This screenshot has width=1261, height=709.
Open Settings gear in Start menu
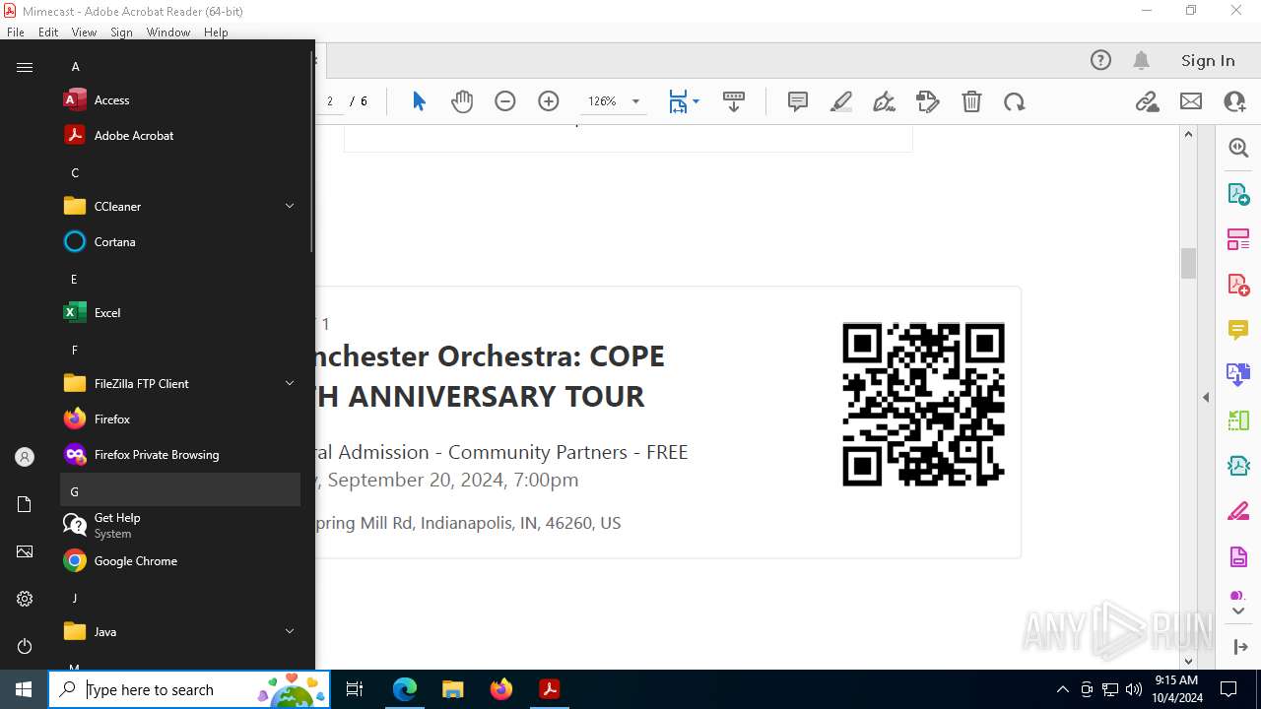click(25, 599)
